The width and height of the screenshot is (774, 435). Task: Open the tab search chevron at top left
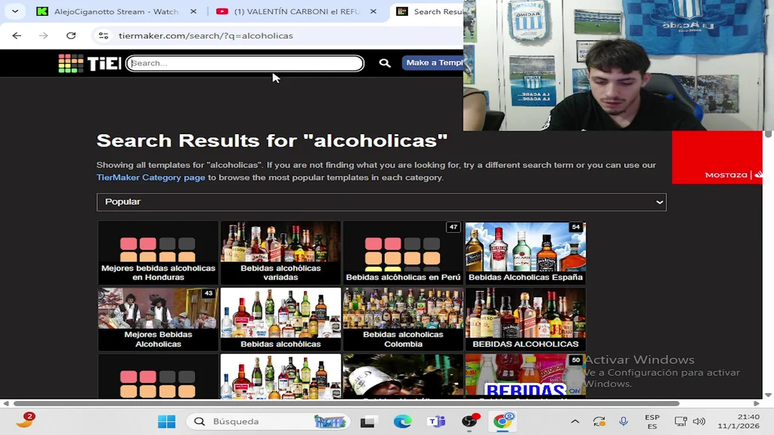(15, 11)
